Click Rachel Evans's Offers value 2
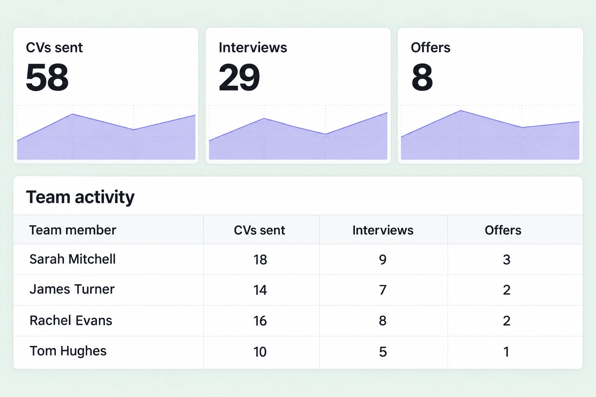Image resolution: width=596 pixels, height=397 pixels. [x=506, y=321]
